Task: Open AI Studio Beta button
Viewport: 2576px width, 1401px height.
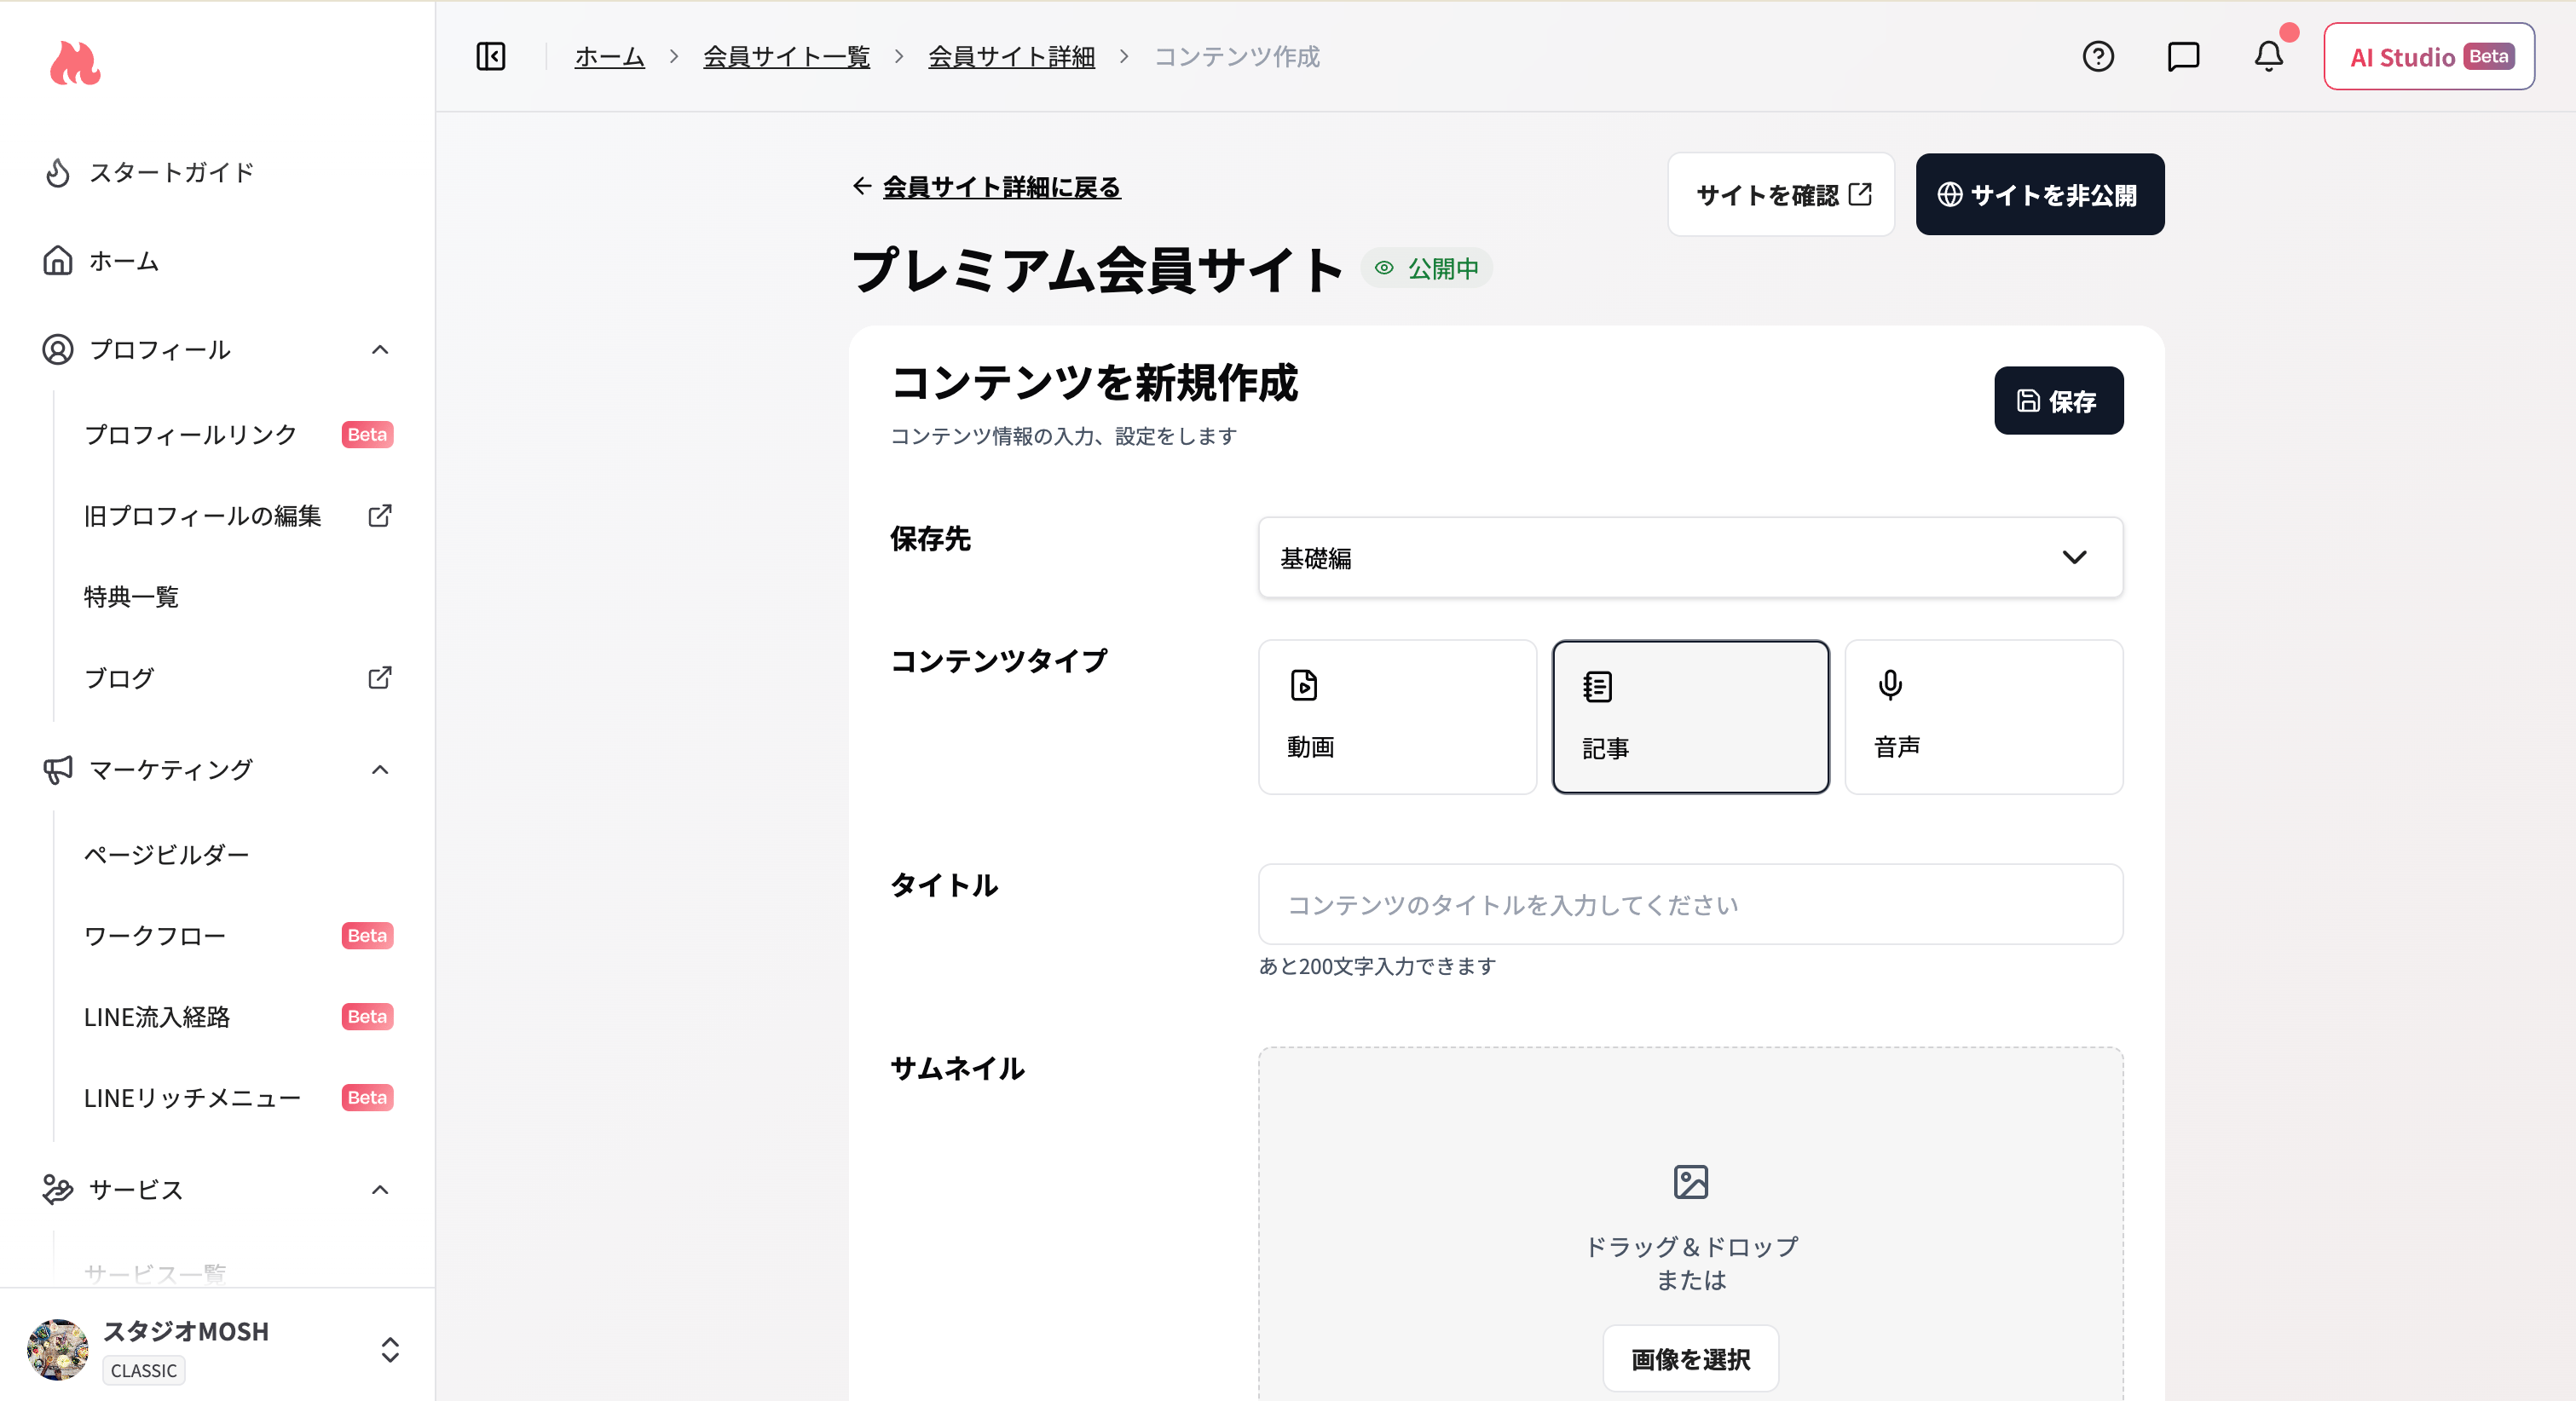Action: pyautogui.click(x=2429, y=57)
